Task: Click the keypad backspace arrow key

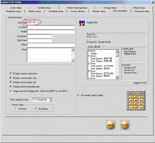Action: coord(141,107)
